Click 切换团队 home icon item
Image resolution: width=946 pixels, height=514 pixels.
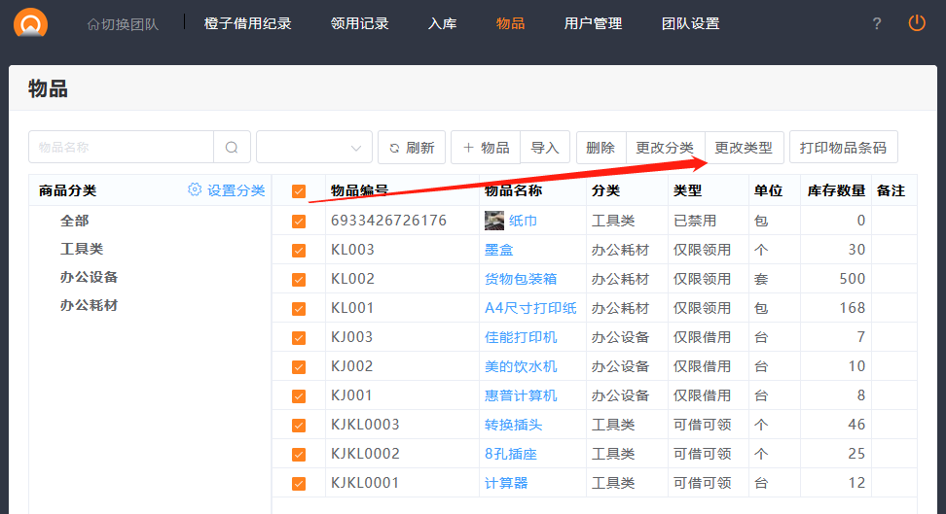point(123,23)
